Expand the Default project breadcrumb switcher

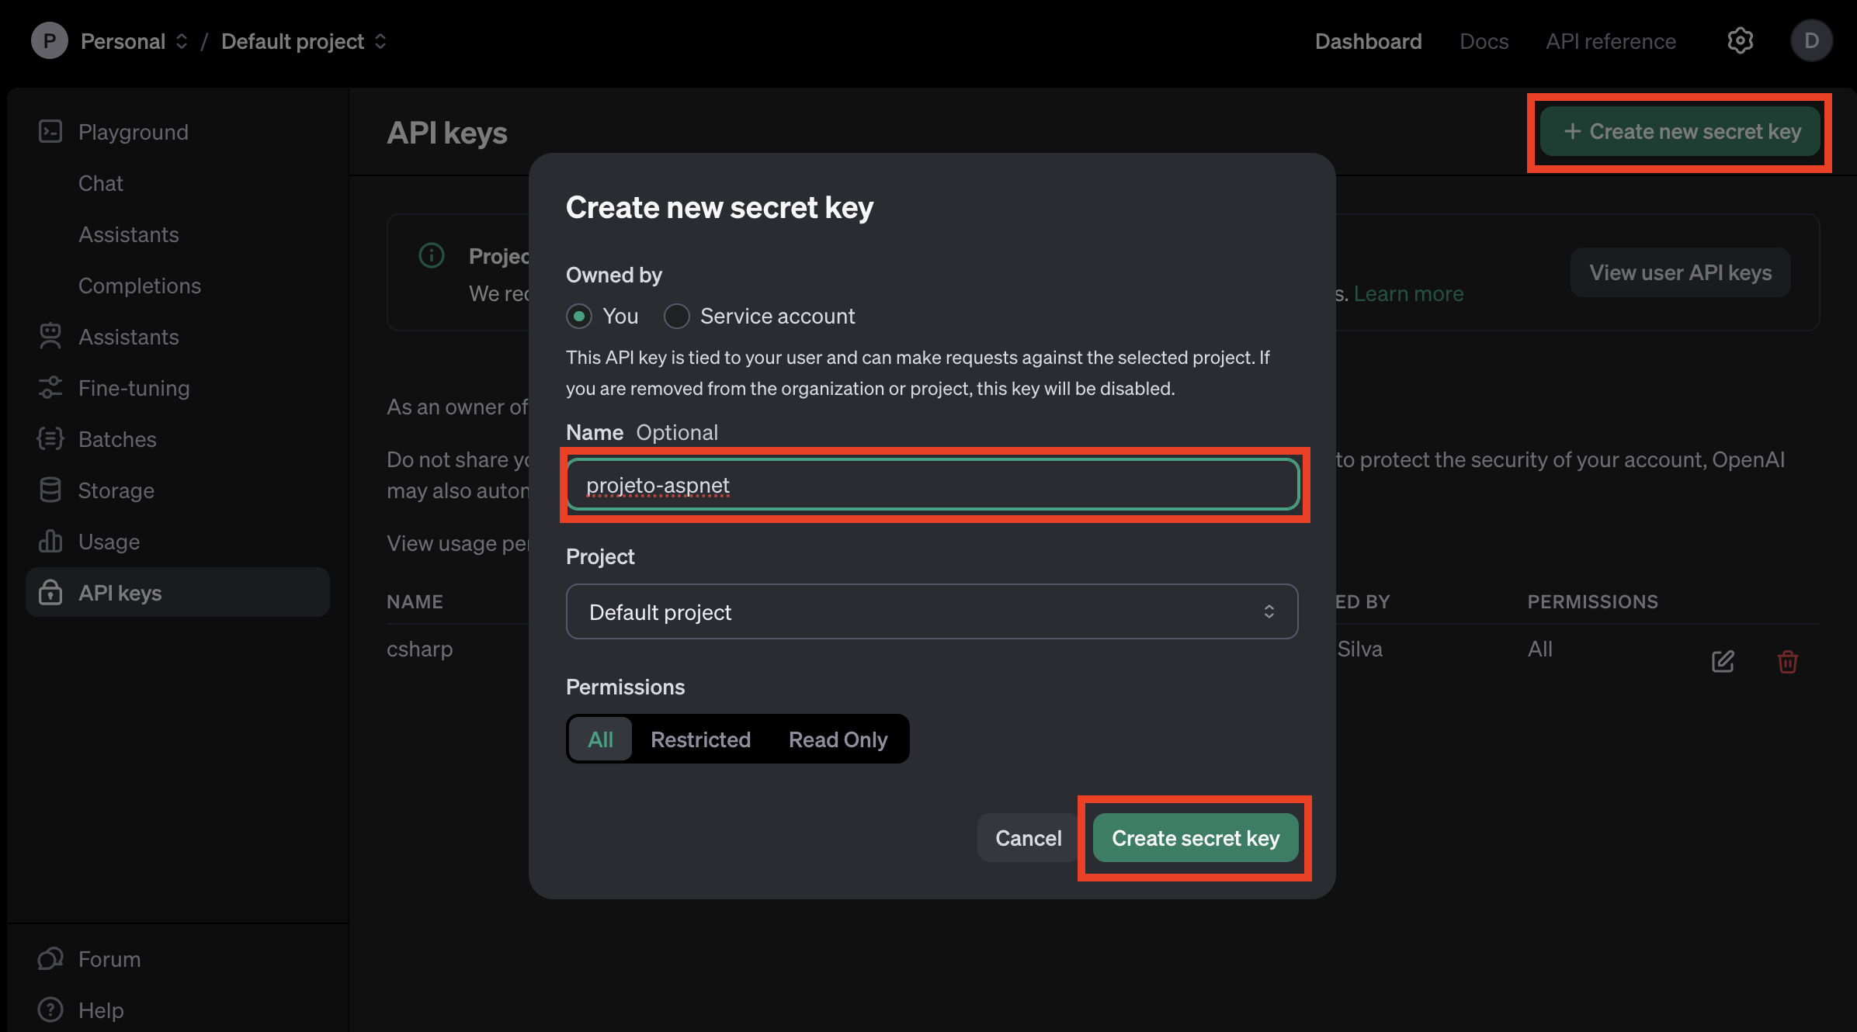[x=380, y=41]
